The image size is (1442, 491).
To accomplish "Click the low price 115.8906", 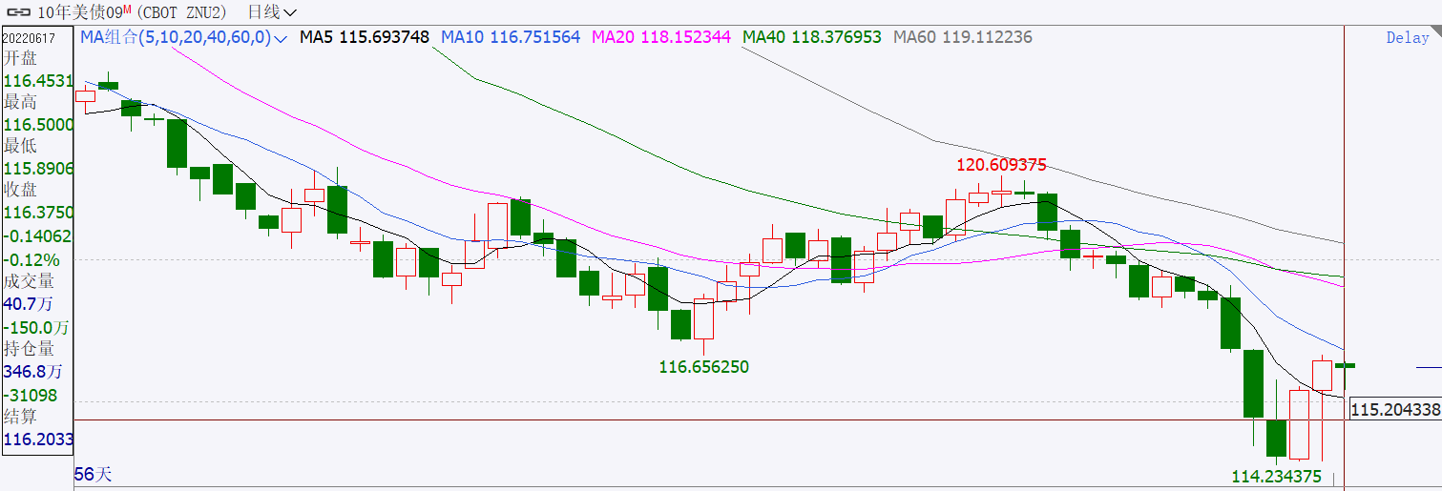I will pyautogui.click(x=38, y=169).
